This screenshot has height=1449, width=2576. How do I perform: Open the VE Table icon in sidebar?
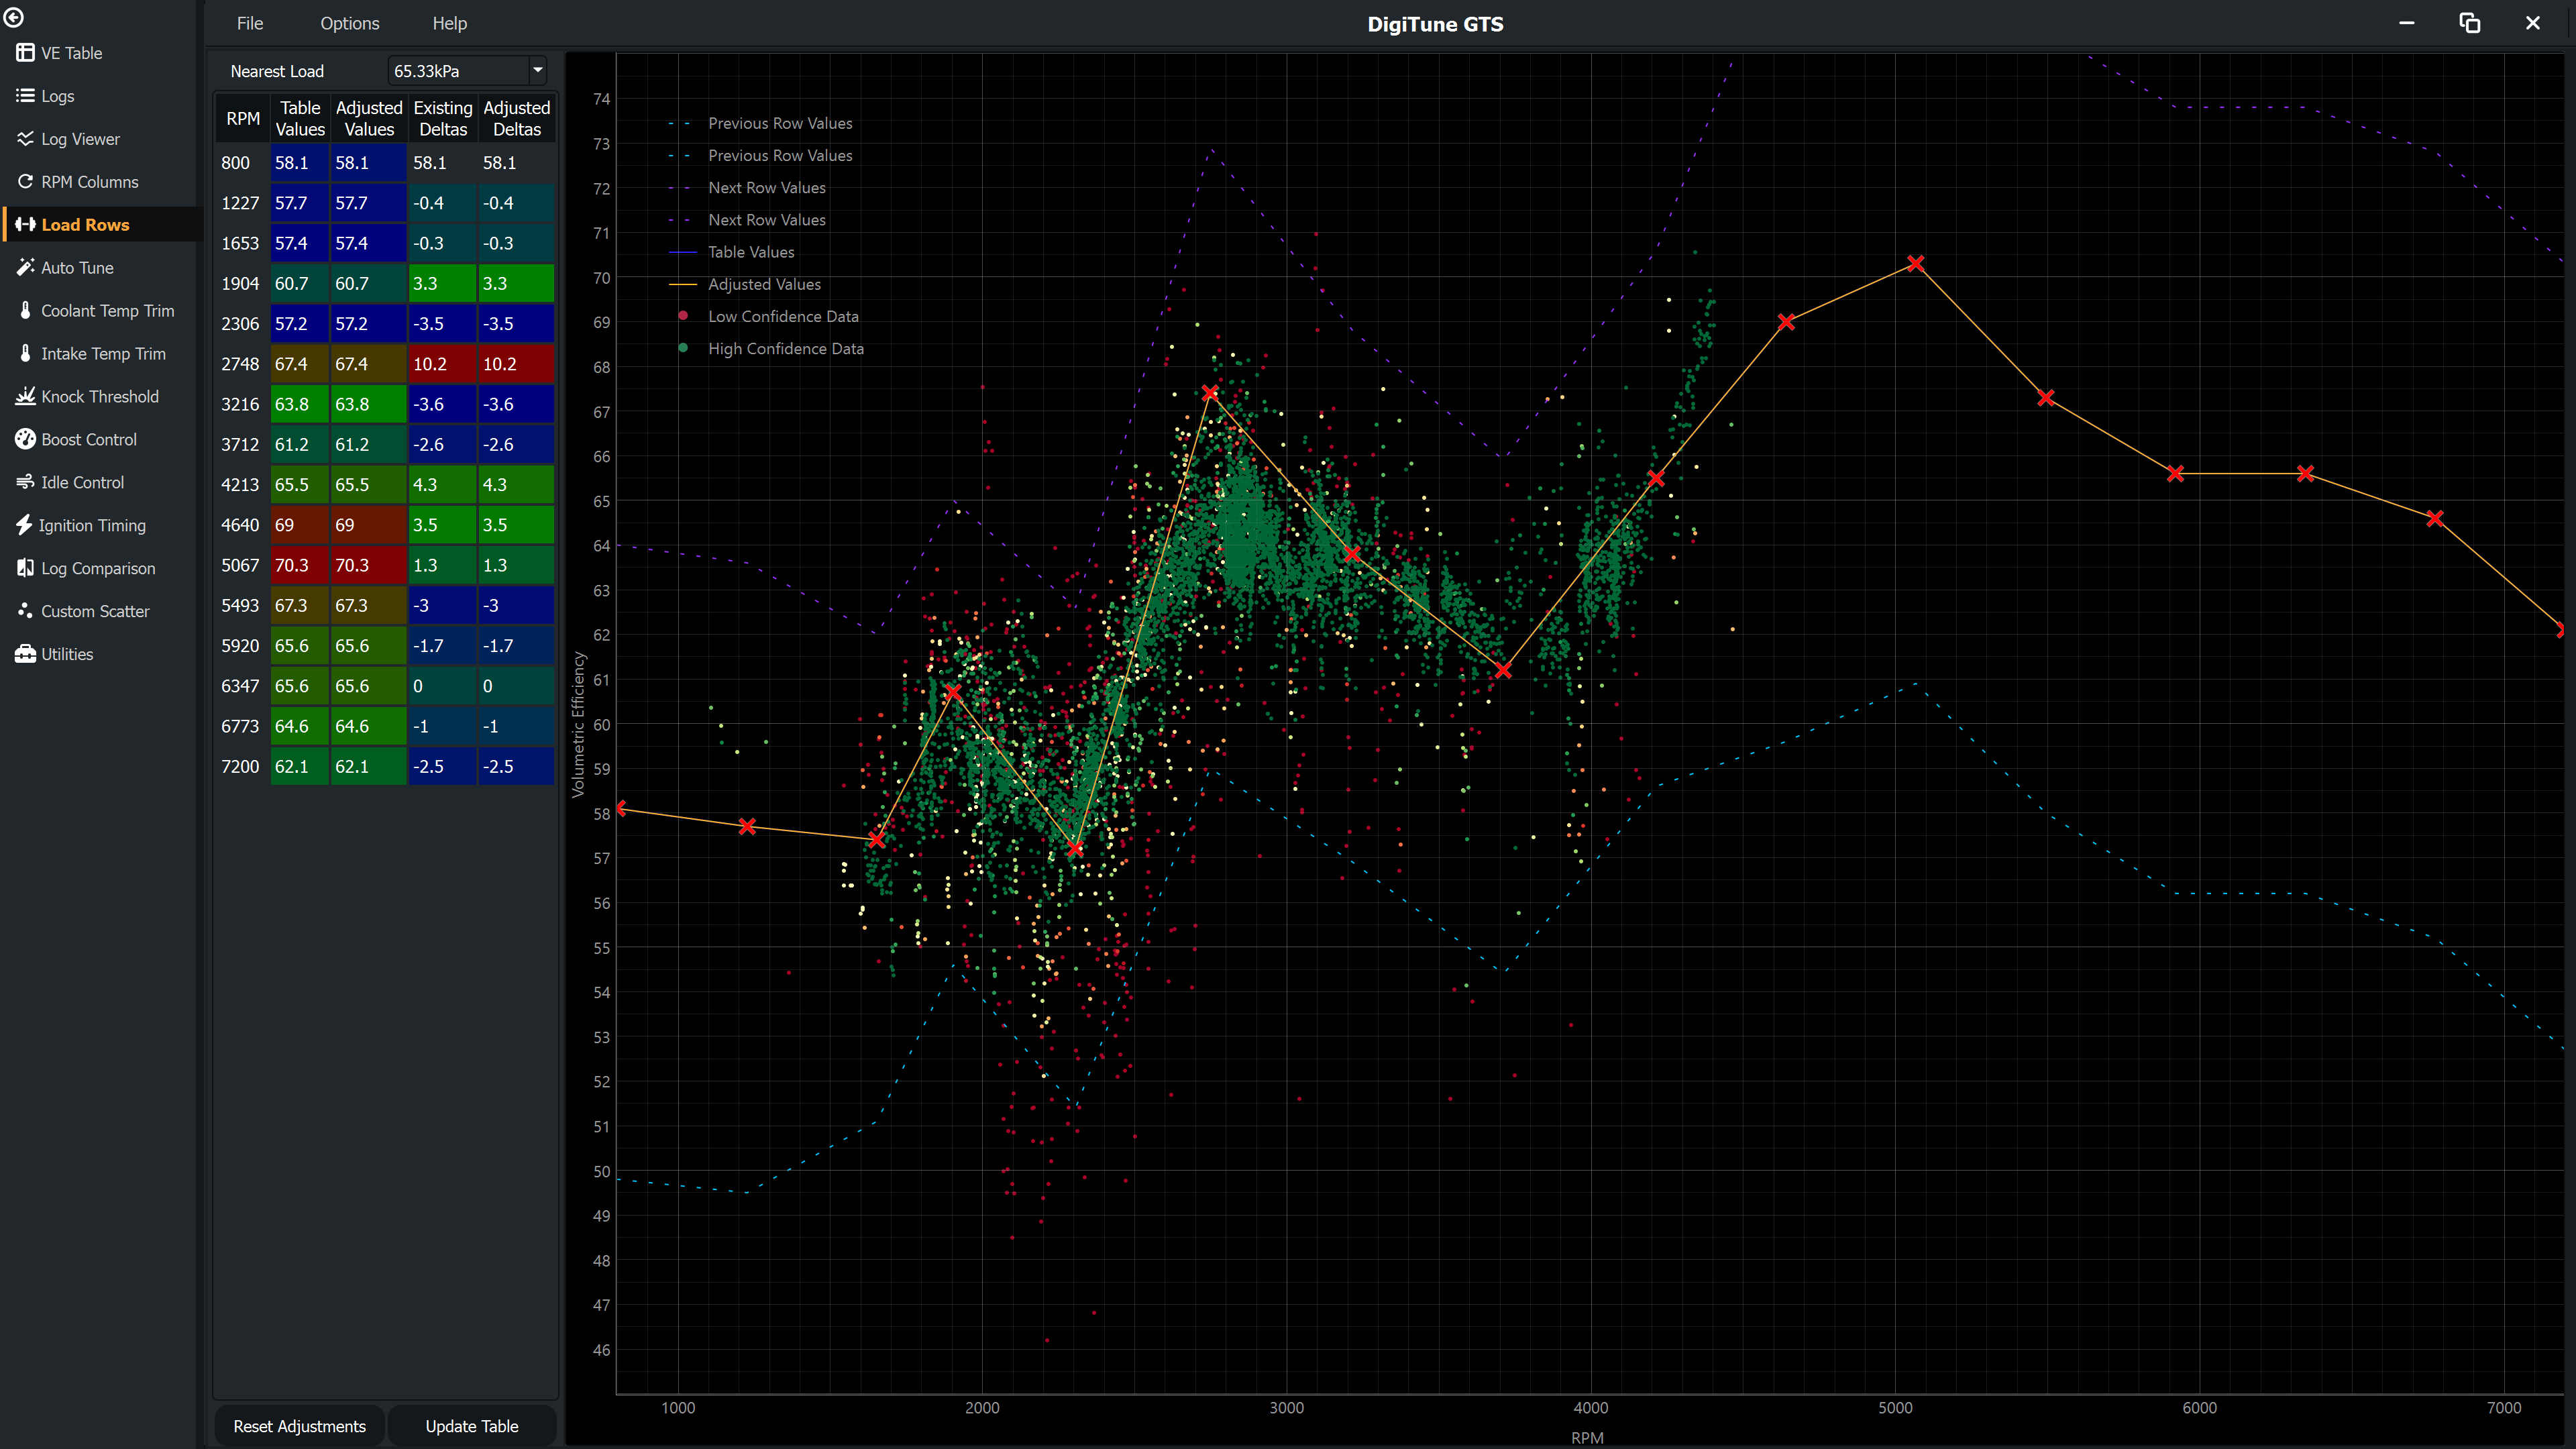25,53
